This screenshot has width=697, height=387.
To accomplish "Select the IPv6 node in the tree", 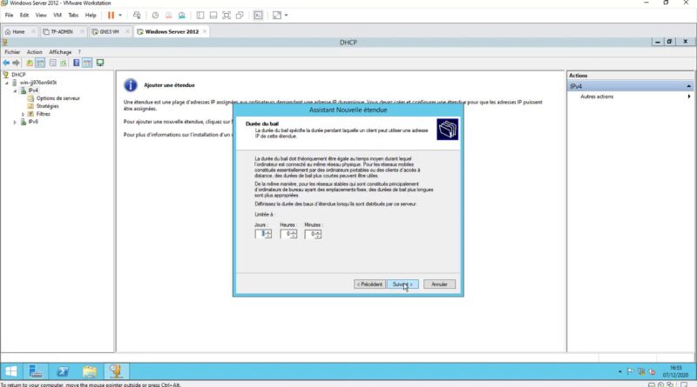I will click(x=33, y=122).
